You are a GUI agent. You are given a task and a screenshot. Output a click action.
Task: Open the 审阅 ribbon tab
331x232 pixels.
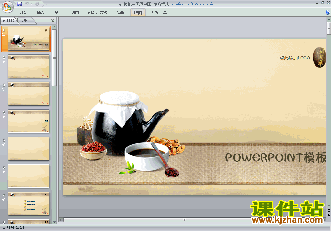coord(121,13)
